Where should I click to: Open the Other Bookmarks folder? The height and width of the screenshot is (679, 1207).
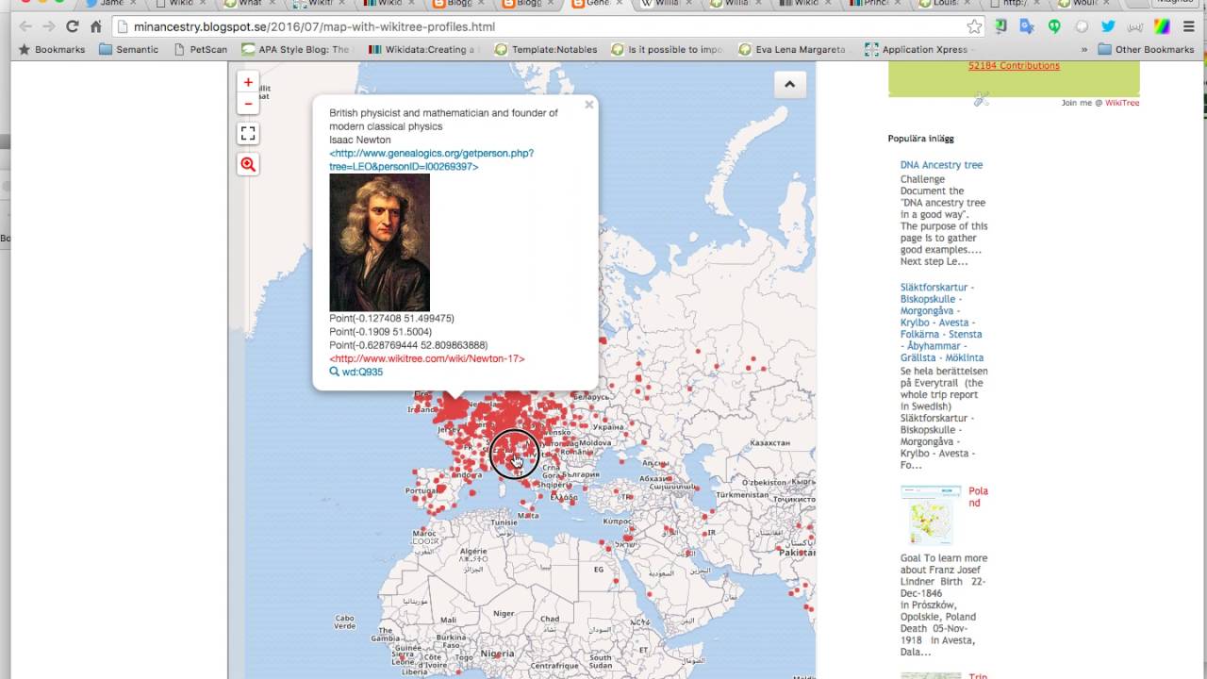[x=1146, y=49]
